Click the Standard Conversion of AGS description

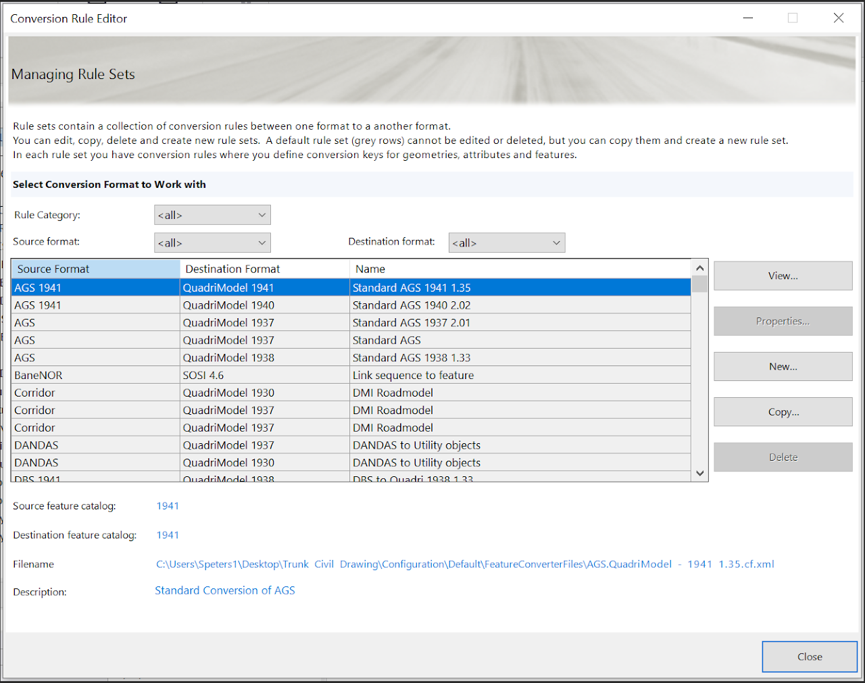225,590
